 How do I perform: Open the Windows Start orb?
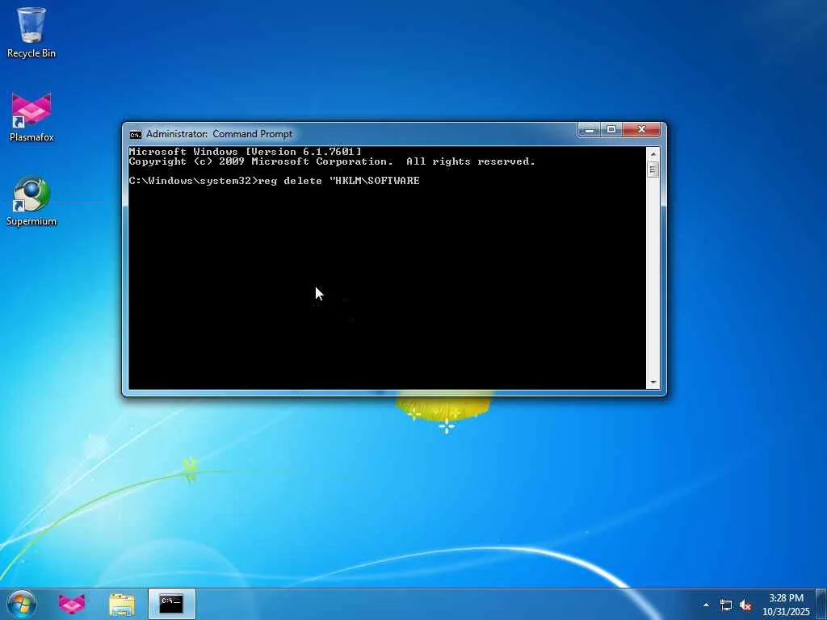coord(22,604)
